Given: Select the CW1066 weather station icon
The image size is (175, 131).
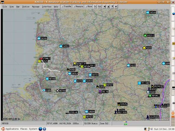Looking at the screenshot, I should click(39, 38).
